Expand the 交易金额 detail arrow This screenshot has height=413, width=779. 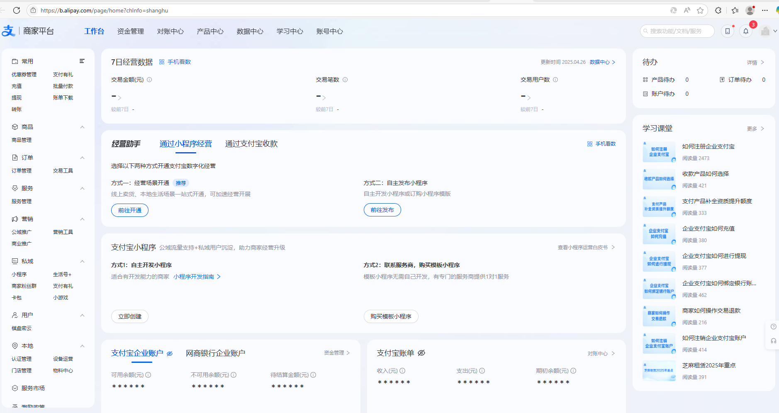point(119,98)
